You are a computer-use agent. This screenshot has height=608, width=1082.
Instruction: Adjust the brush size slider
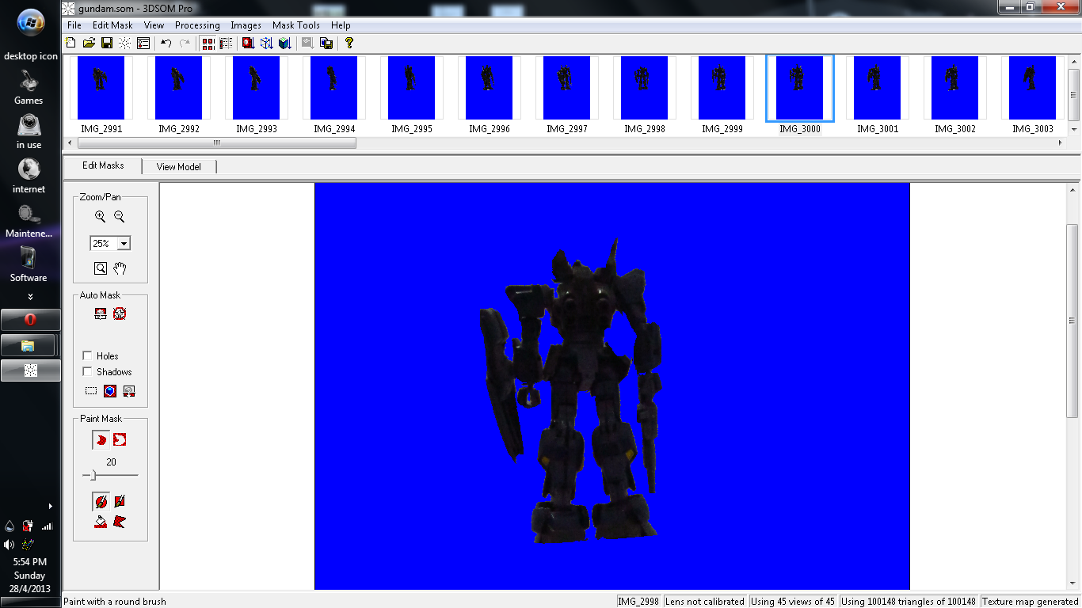[93, 475]
